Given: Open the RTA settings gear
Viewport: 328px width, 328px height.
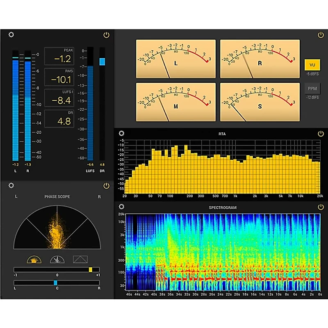Looking at the screenshot, I should point(121,133).
